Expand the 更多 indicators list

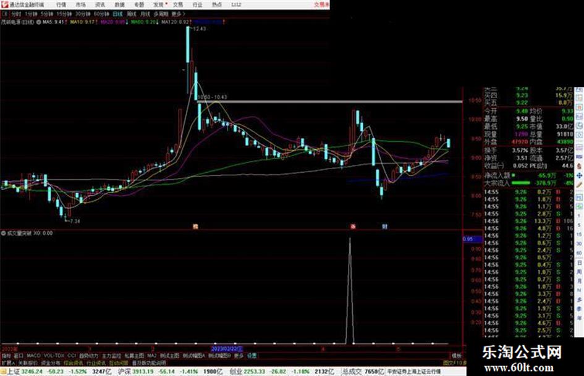pyautogui.click(x=239, y=356)
